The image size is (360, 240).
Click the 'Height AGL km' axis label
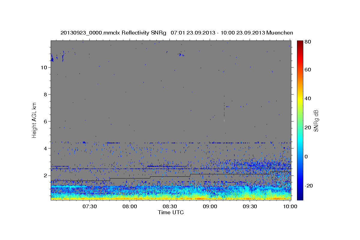coord(34,120)
